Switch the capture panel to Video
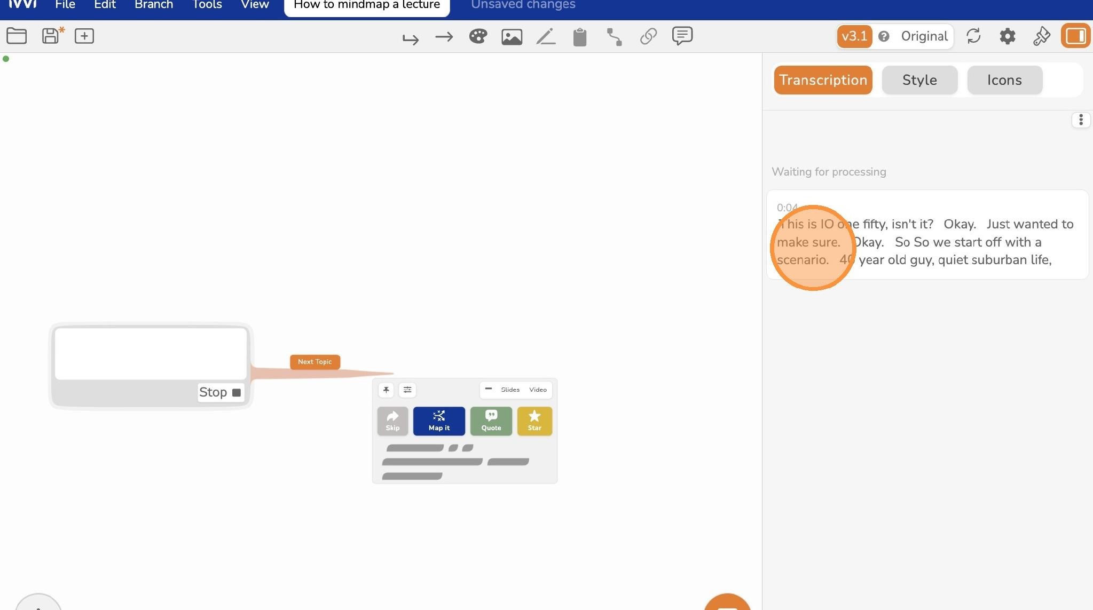 coord(538,390)
